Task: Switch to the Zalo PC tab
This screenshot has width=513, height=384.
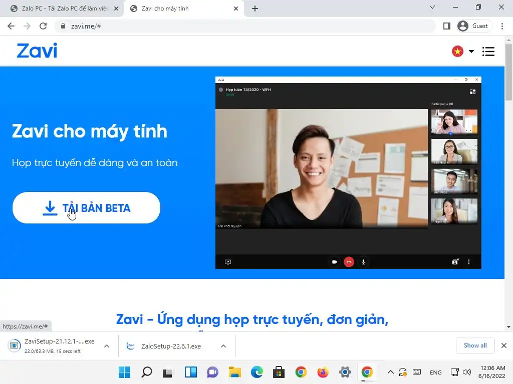Action: 62,8
